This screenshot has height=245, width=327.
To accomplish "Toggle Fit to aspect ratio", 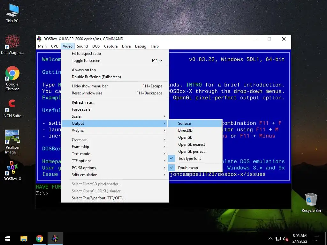I will (x=115, y=54).
